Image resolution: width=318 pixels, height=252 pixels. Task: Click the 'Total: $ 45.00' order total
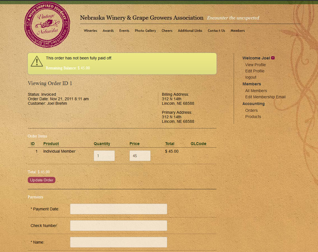coord(39,172)
